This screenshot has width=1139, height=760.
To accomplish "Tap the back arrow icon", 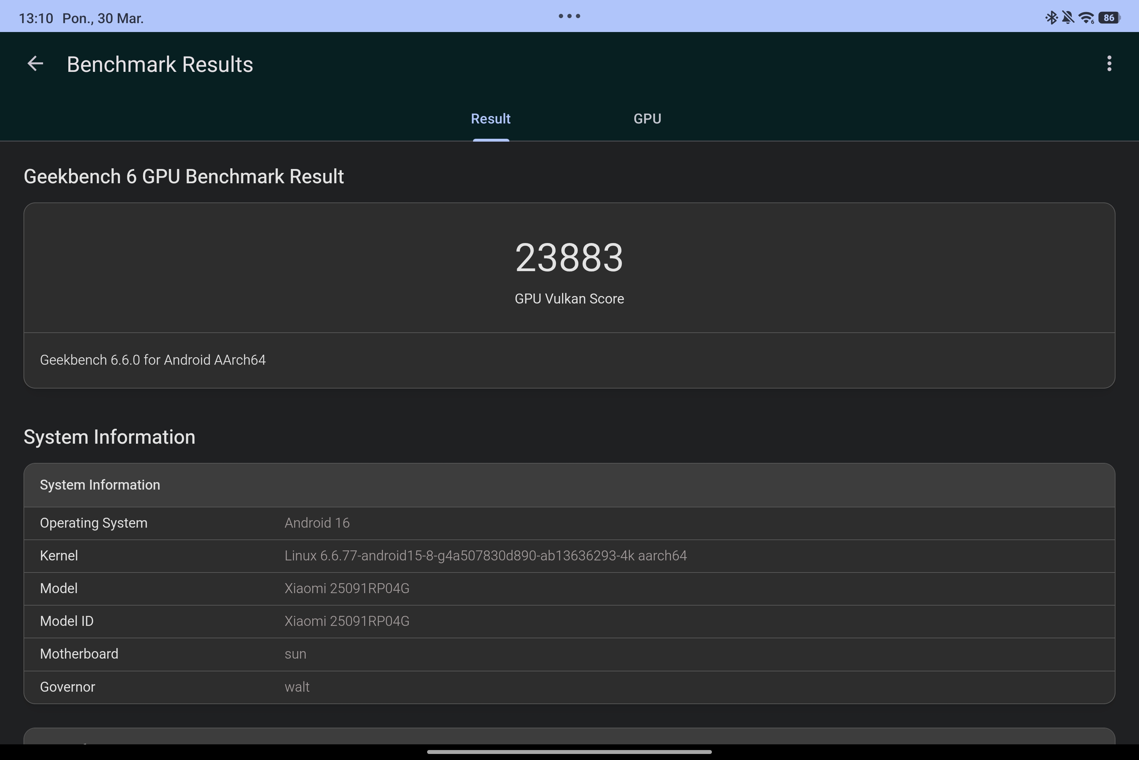I will click(x=35, y=64).
